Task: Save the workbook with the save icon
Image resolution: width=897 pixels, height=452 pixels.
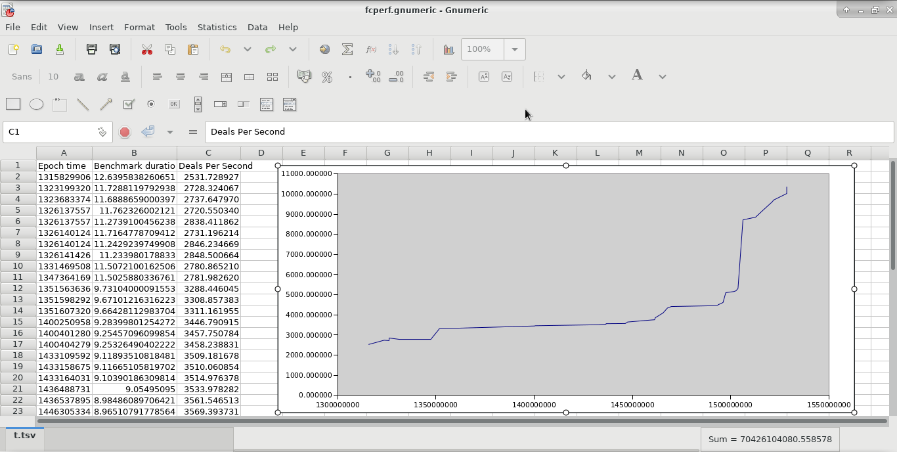Action: point(59,49)
